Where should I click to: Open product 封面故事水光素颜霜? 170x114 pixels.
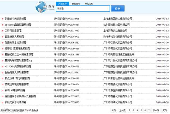pos(15,43)
